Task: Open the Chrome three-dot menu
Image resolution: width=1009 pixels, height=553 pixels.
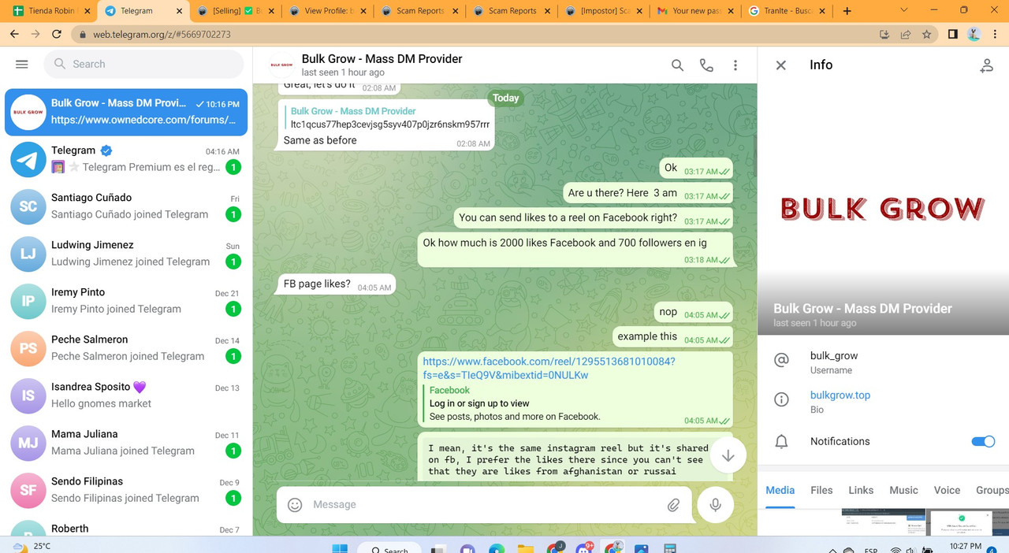Action: point(996,35)
